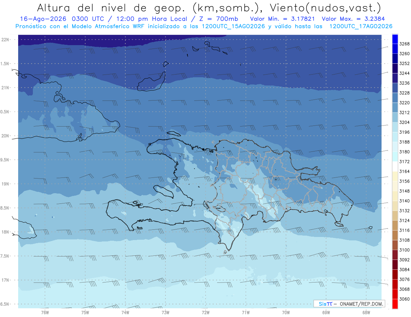Click the '1200UTC_17AGO2026' valid-until time

(361, 26)
